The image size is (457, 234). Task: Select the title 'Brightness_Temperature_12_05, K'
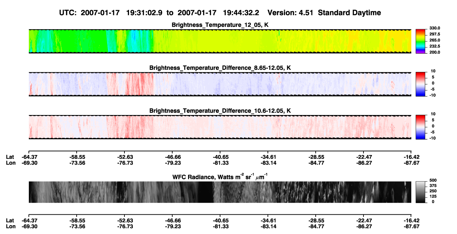tap(220, 25)
